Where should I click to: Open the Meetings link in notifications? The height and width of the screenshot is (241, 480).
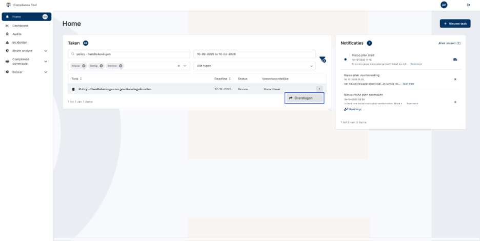[353, 109]
